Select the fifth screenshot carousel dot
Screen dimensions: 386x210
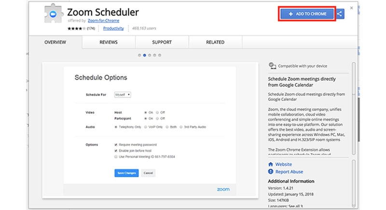pyautogui.click(x=160, y=55)
